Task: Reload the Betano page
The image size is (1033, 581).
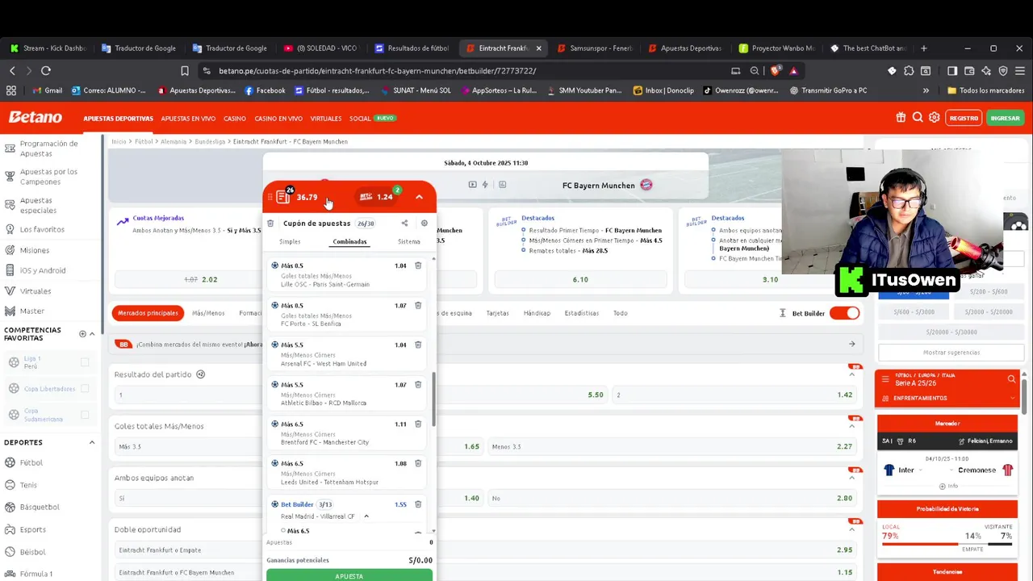Action: click(46, 71)
